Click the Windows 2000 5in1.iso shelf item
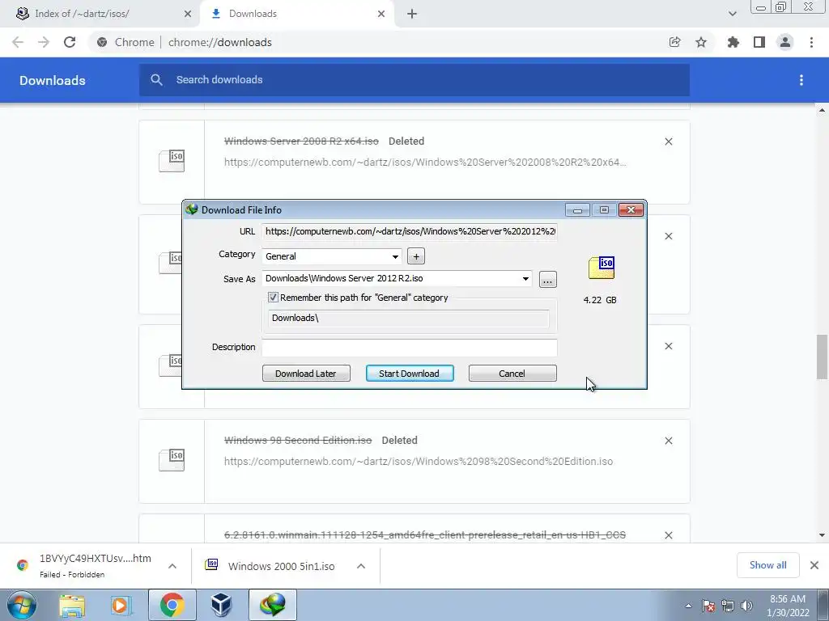Screen dimensions: 829x621 coord(281,566)
